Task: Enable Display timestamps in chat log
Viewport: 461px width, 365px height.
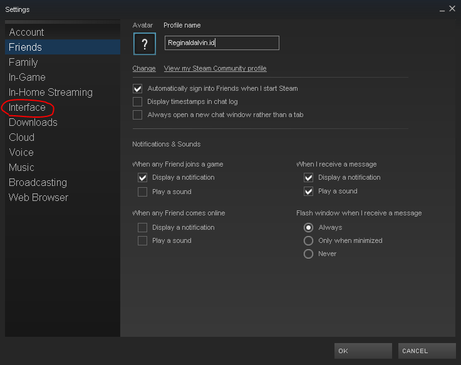Action: coord(137,101)
